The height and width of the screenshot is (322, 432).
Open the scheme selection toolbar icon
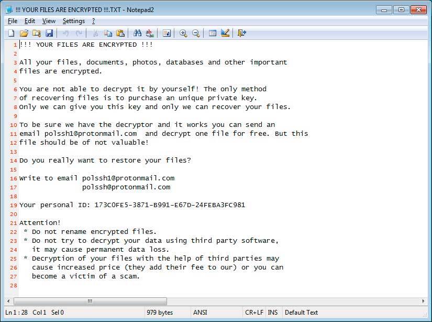213,33
